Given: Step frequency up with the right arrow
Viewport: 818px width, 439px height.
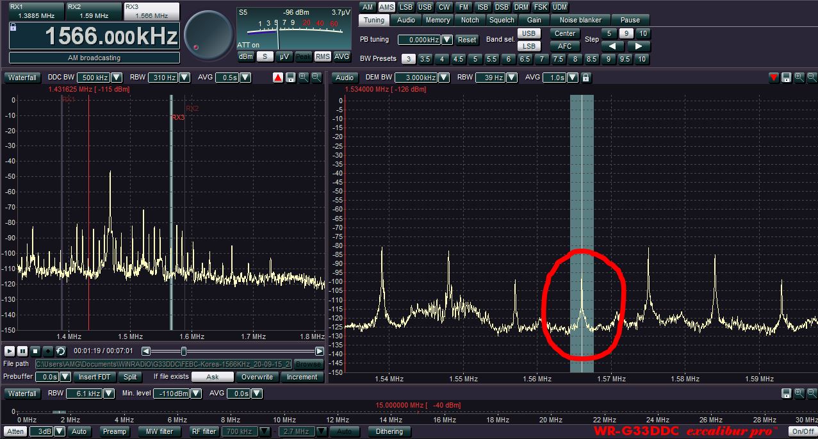Looking at the screenshot, I should [638, 46].
